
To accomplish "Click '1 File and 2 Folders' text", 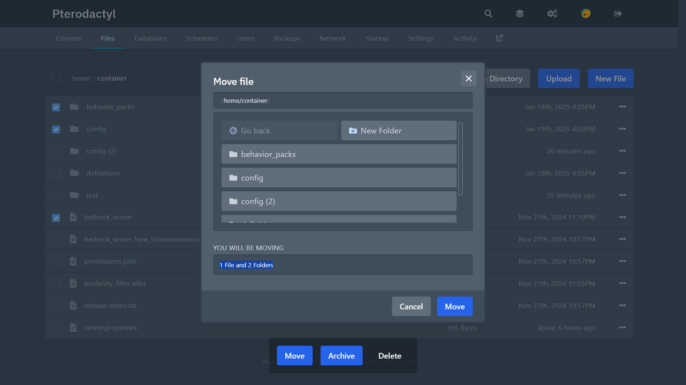I will tap(246, 265).
